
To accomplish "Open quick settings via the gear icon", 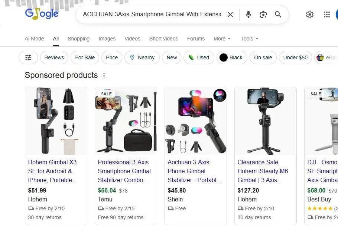I will 310,14.
